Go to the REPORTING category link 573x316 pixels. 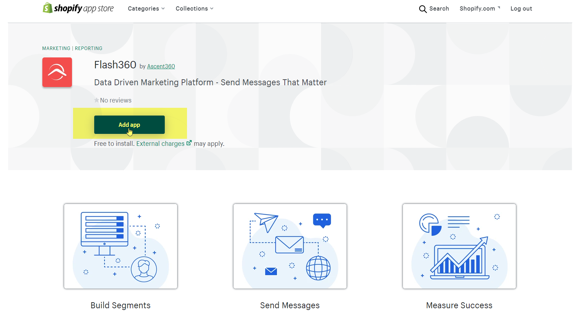point(89,48)
